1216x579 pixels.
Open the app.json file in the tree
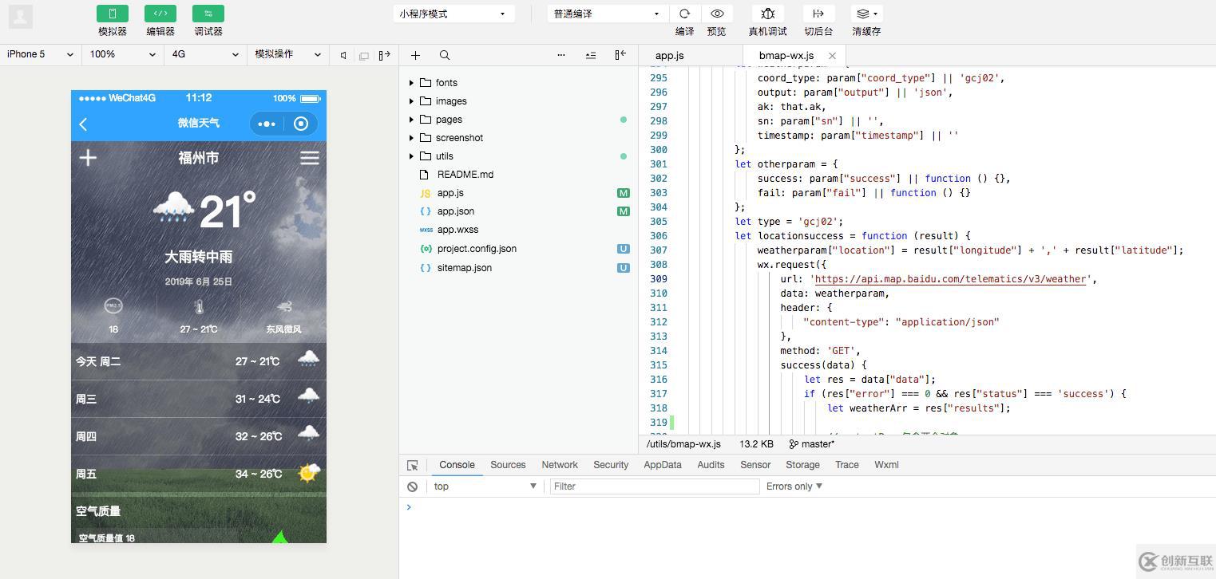tap(455, 211)
